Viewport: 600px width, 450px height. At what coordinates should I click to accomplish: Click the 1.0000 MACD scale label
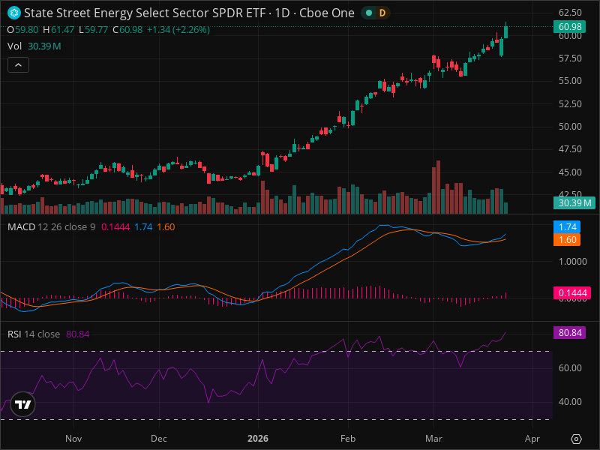(x=572, y=261)
